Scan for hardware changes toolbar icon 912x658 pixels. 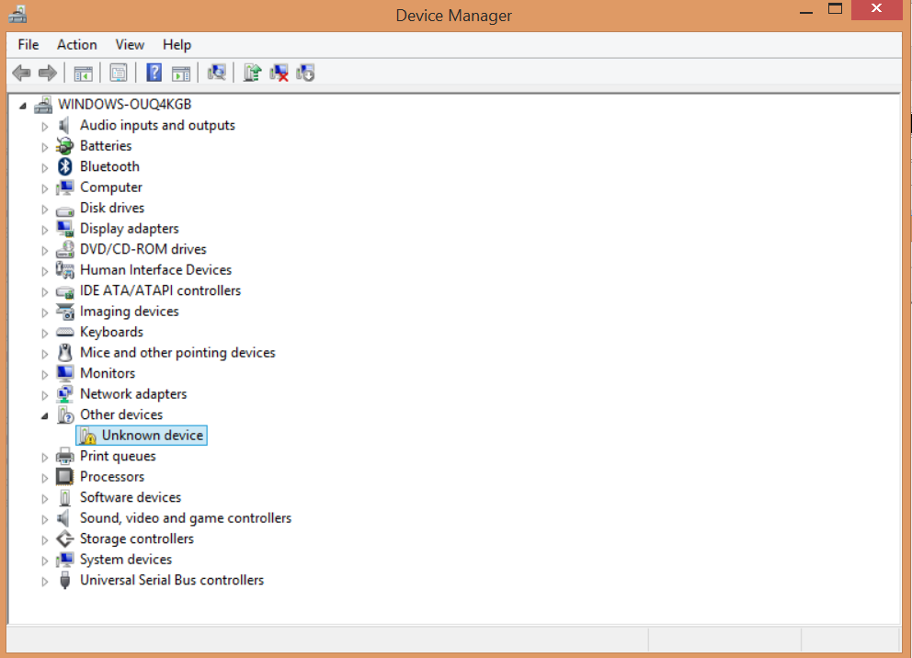pos(216,73)
